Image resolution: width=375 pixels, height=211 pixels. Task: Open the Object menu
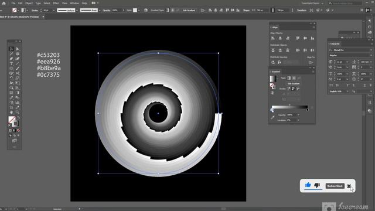29,3
